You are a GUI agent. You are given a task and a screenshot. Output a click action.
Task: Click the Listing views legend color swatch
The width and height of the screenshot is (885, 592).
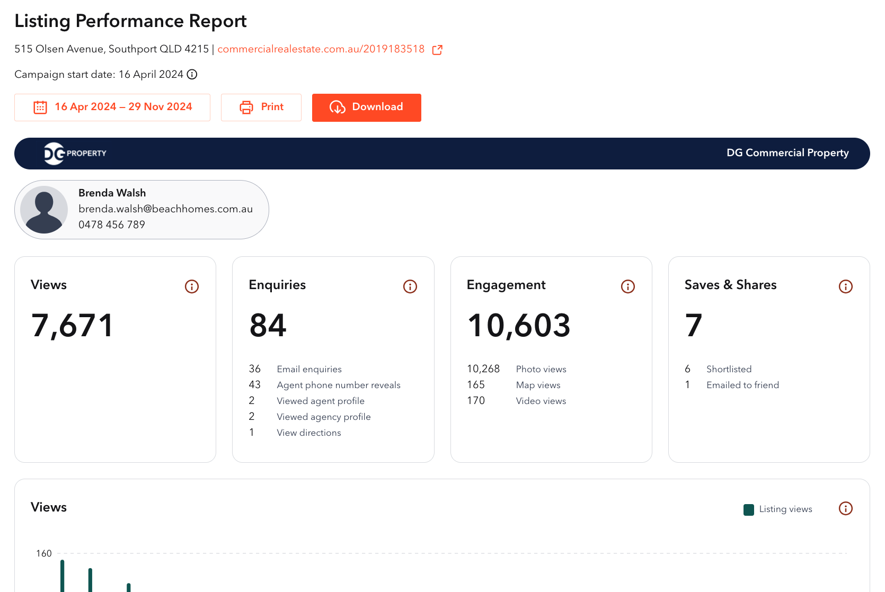pos(749,510)
